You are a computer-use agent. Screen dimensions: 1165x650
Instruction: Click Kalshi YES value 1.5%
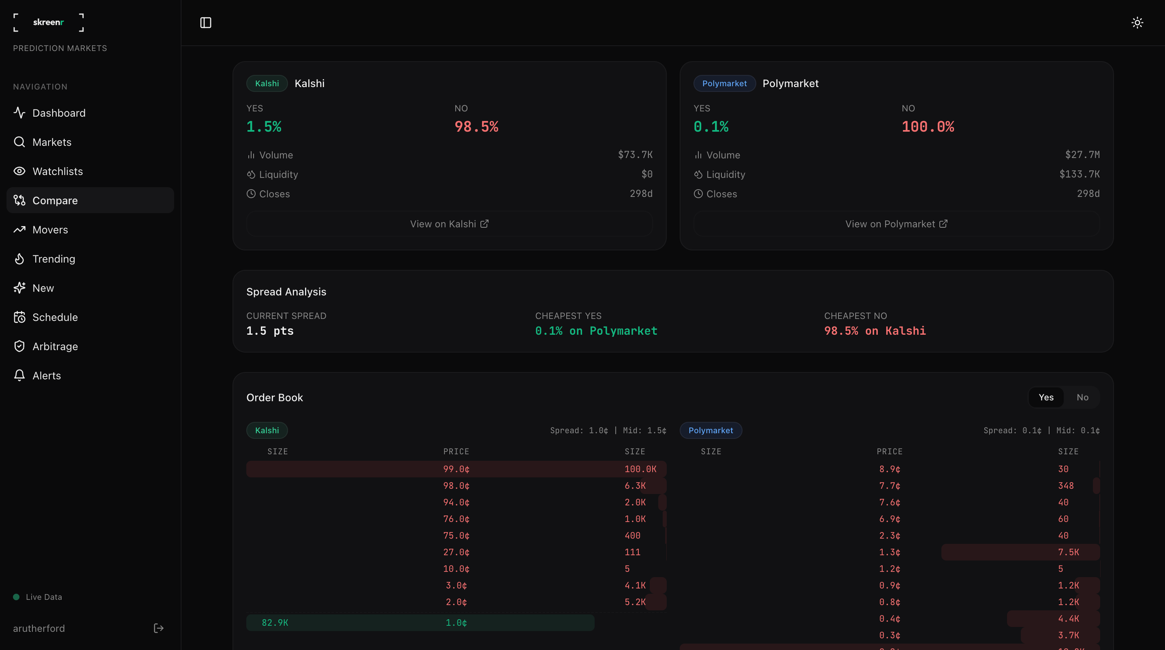tap(264, 127)
